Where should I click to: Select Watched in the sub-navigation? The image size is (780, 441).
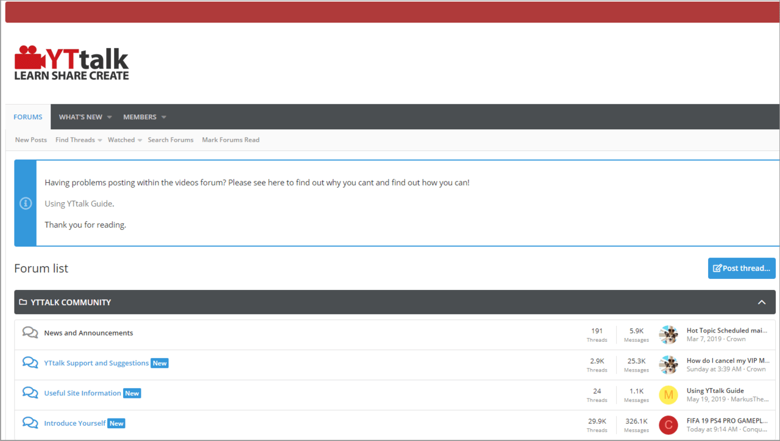[121, 140]
